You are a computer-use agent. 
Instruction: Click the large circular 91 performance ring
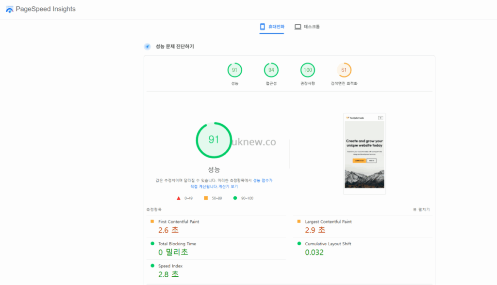coord(215,140)
